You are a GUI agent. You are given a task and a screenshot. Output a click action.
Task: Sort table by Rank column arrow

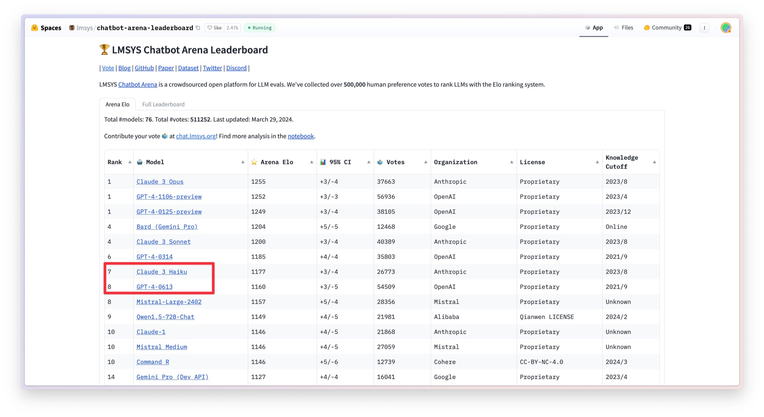click(x=130, y=162)
